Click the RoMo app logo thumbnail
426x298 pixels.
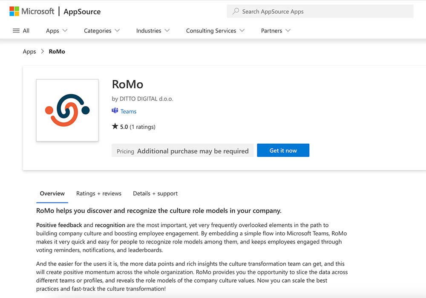click(x=67, y=110)
